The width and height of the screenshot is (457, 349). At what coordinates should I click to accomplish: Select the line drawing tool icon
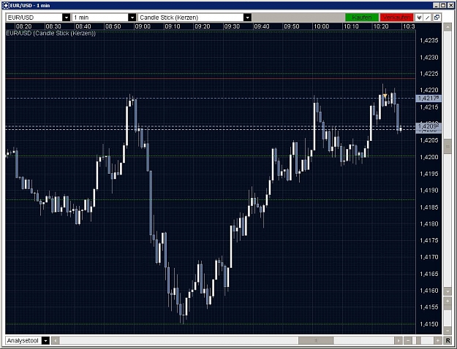point(428,18)
